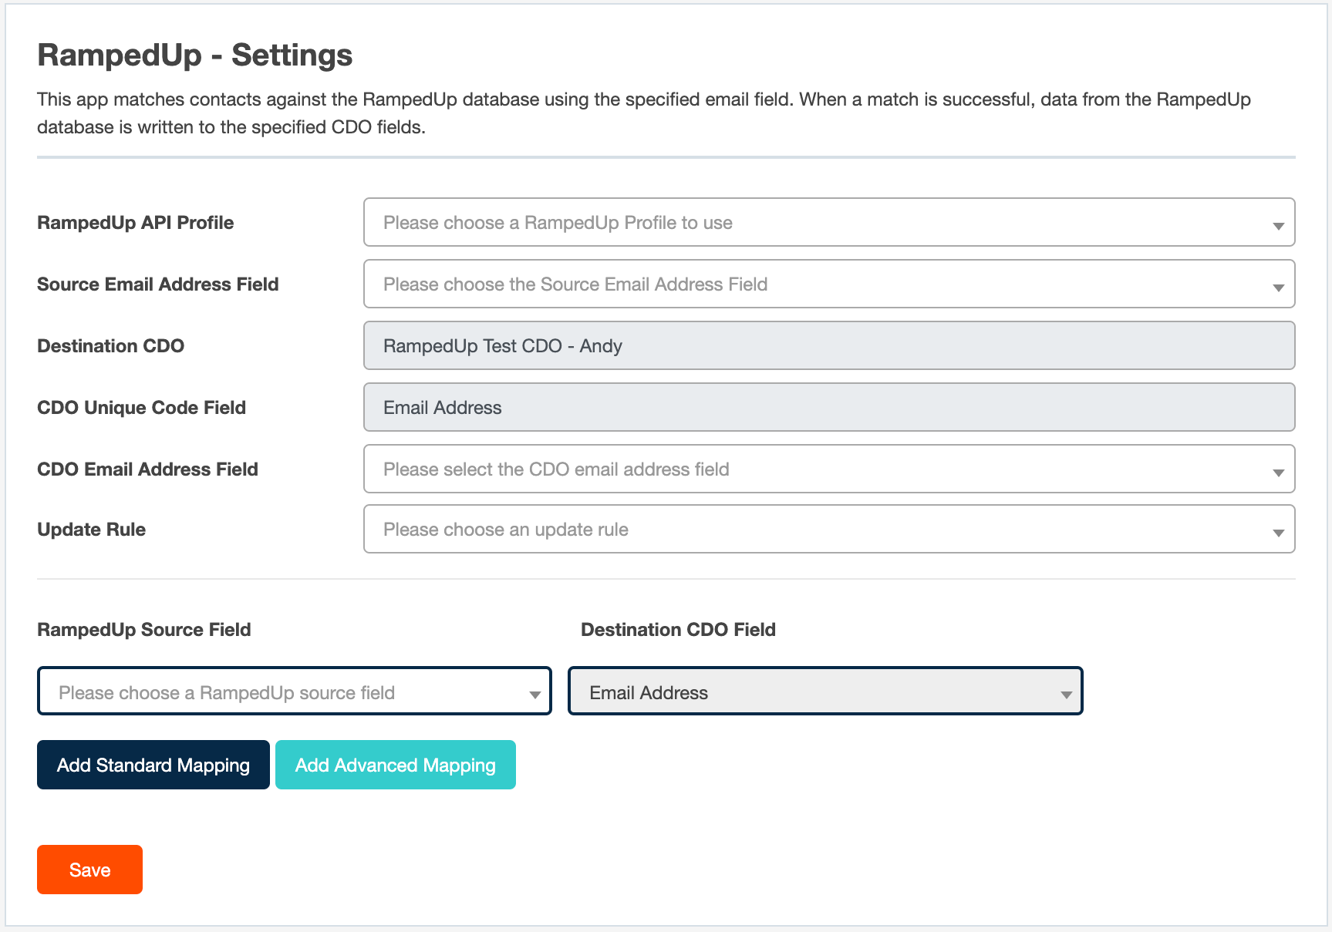This screenshot has width=1332, height=932.
Task: Save the RampedUp settings
Action: pos(89,870)
